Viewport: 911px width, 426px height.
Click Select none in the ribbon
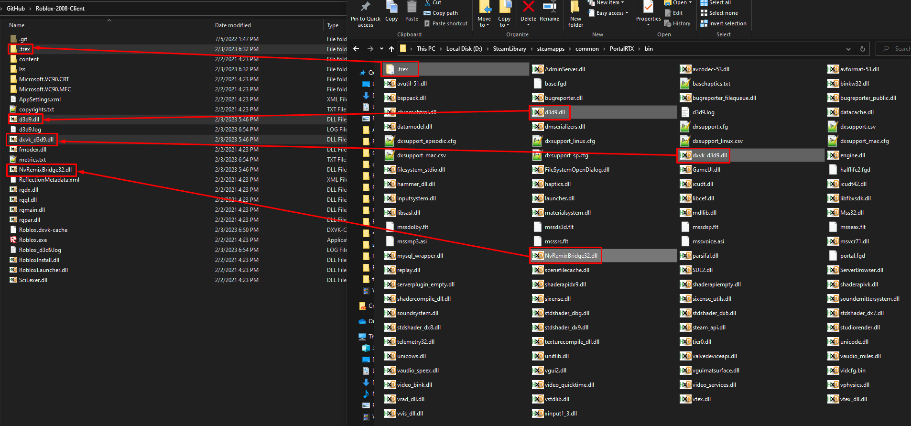(x=719, y=13)
